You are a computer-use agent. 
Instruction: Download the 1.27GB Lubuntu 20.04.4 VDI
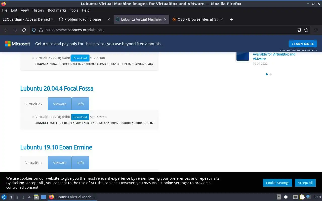point(80,117)
